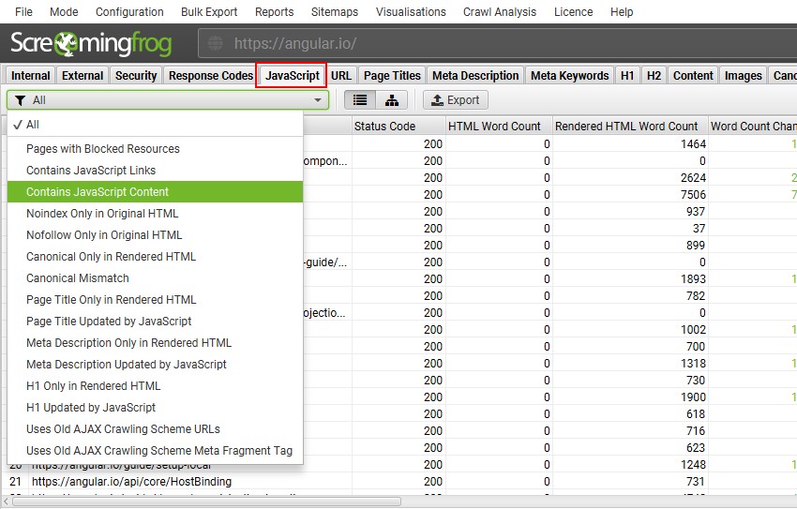The height and width of the screenshot is (509, 797).
Task: Switch to the Response Codes tab
Action: [x=211, y=76]
